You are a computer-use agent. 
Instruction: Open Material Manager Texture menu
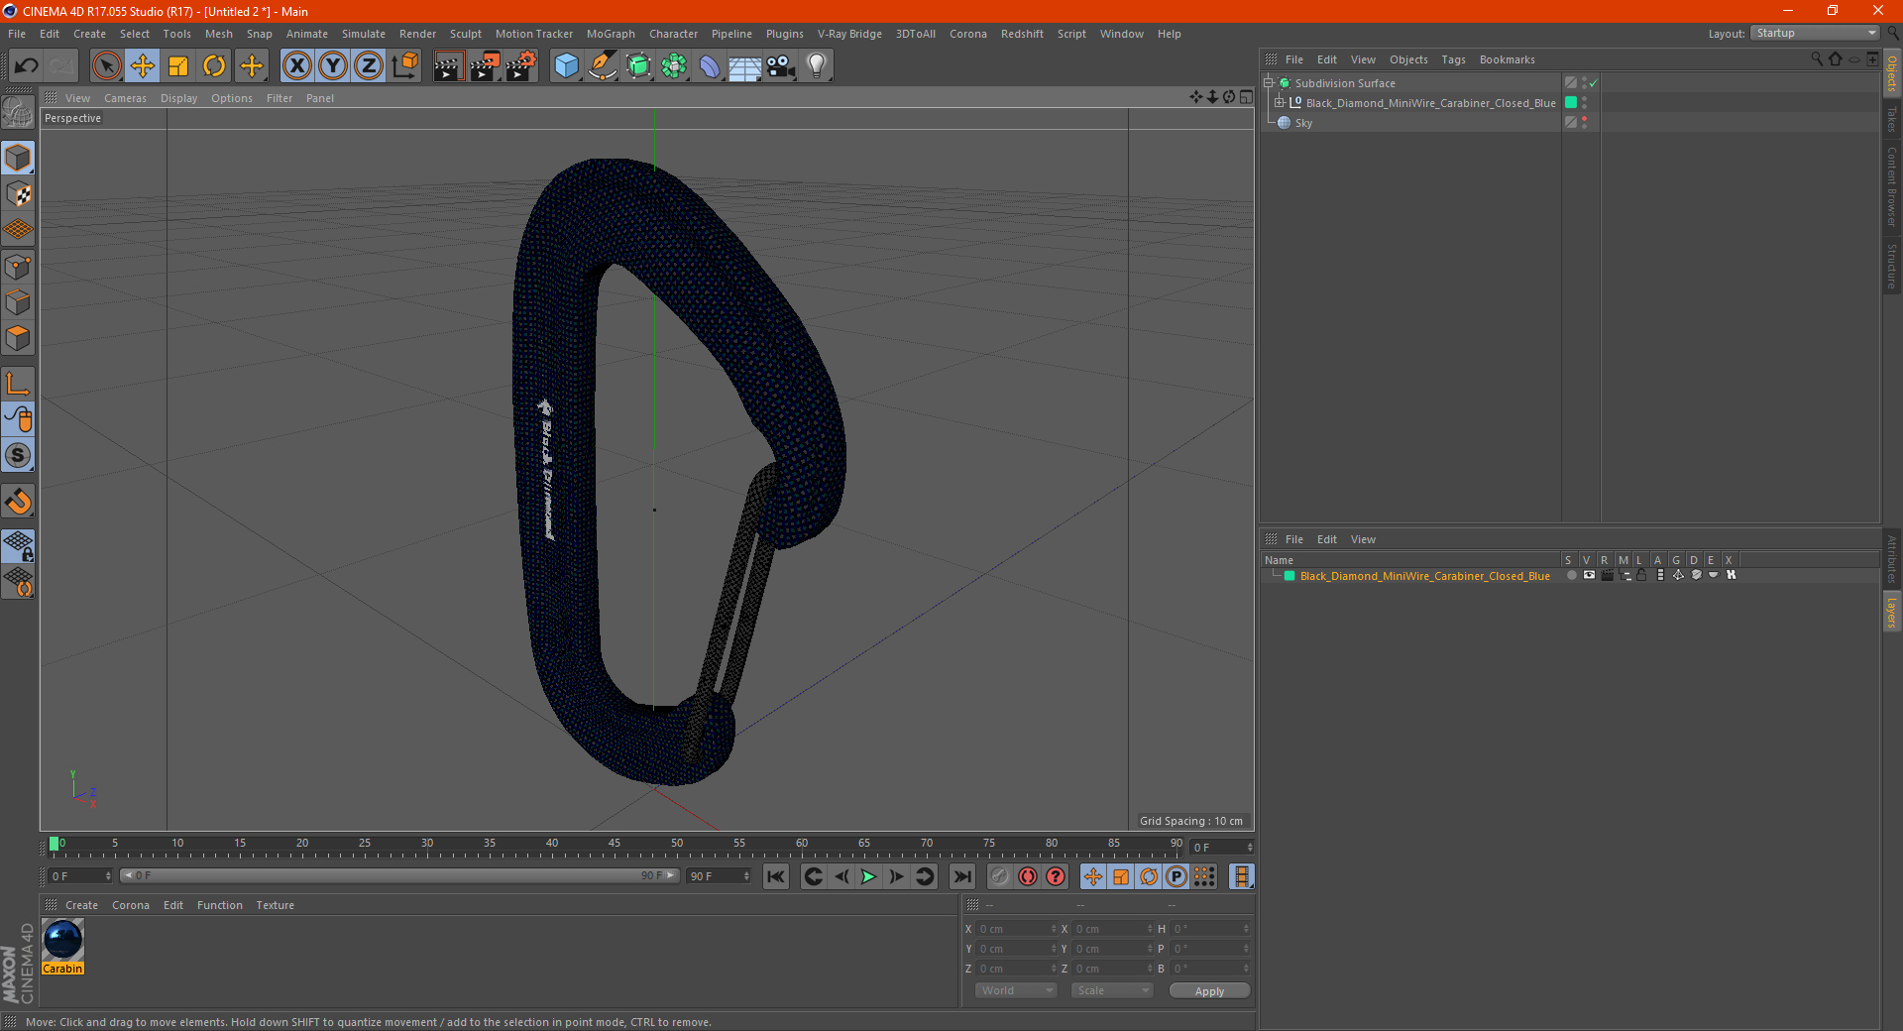click(x=275, y=905)
